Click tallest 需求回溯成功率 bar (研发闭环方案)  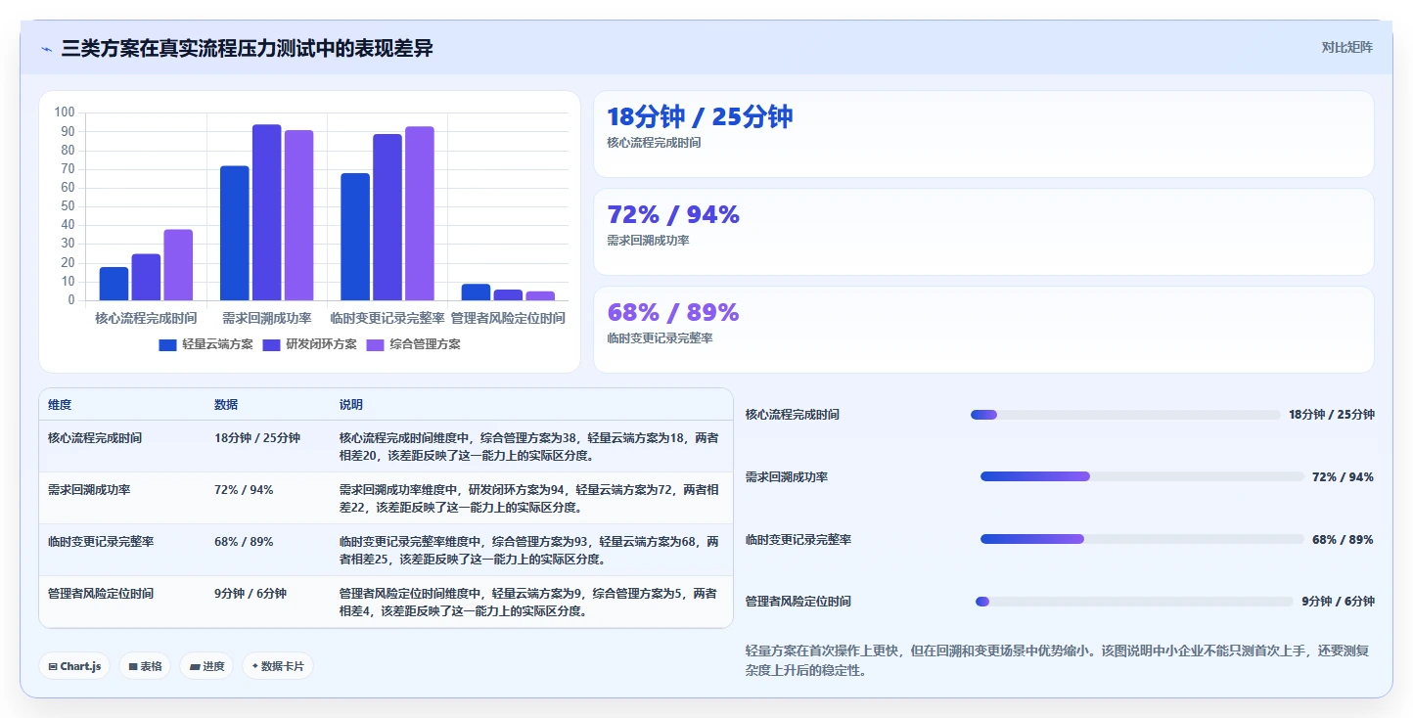(266, 212)
